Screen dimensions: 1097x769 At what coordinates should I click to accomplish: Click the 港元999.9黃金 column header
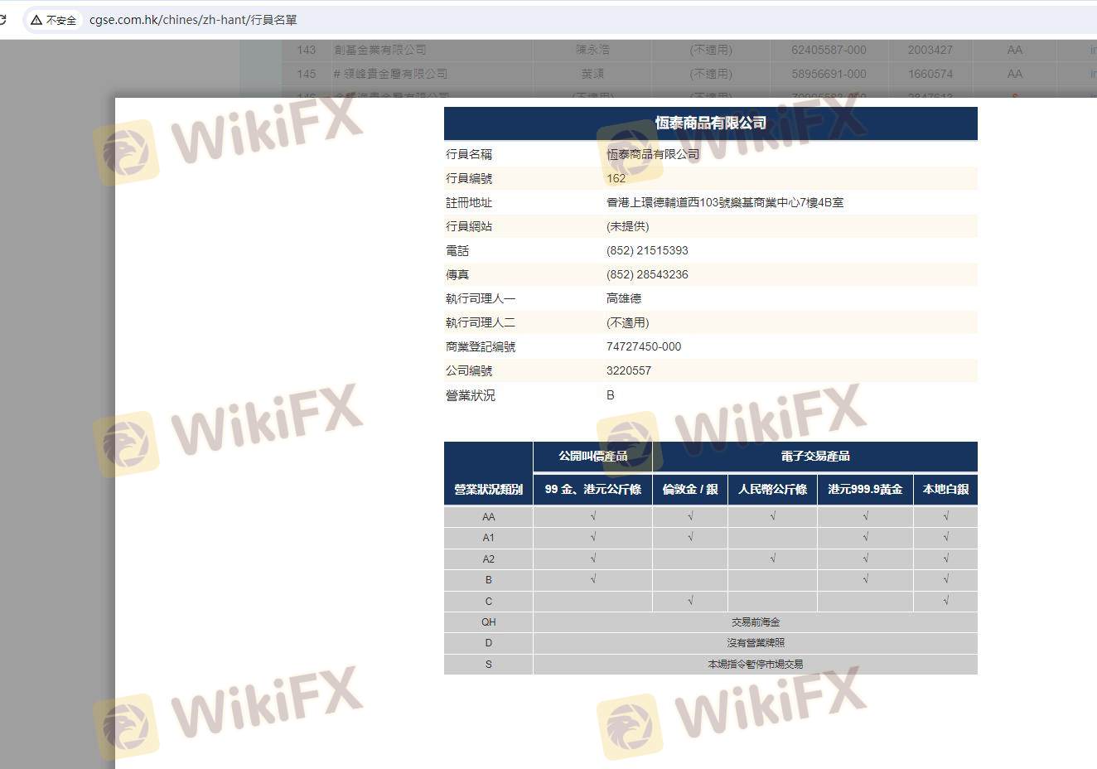tap(866, 490)
